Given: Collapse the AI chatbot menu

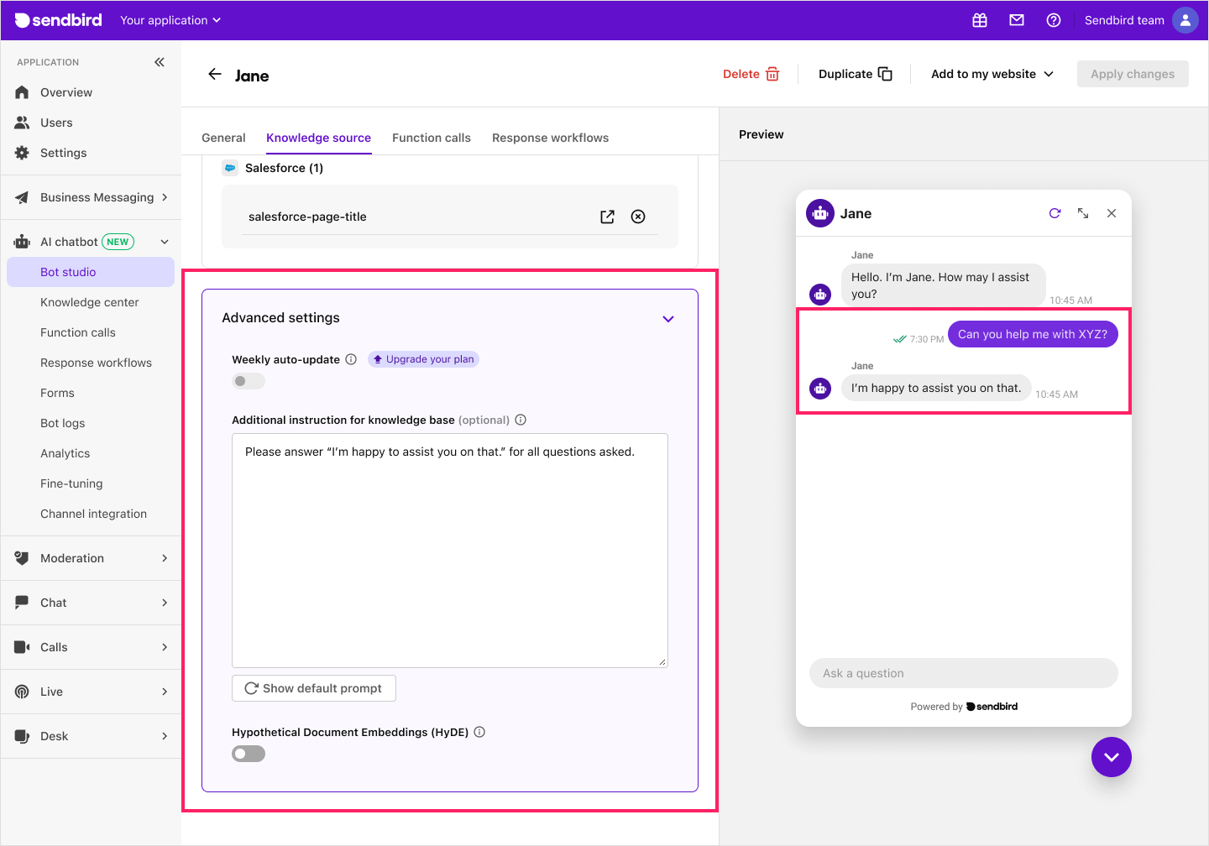Looking at the screenshot, I should pos(165,242).
